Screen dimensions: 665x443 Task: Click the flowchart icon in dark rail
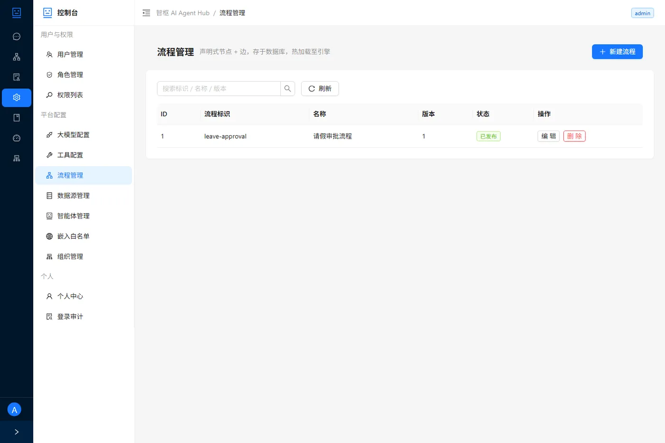pyautogui.click(x=17, y=57)
